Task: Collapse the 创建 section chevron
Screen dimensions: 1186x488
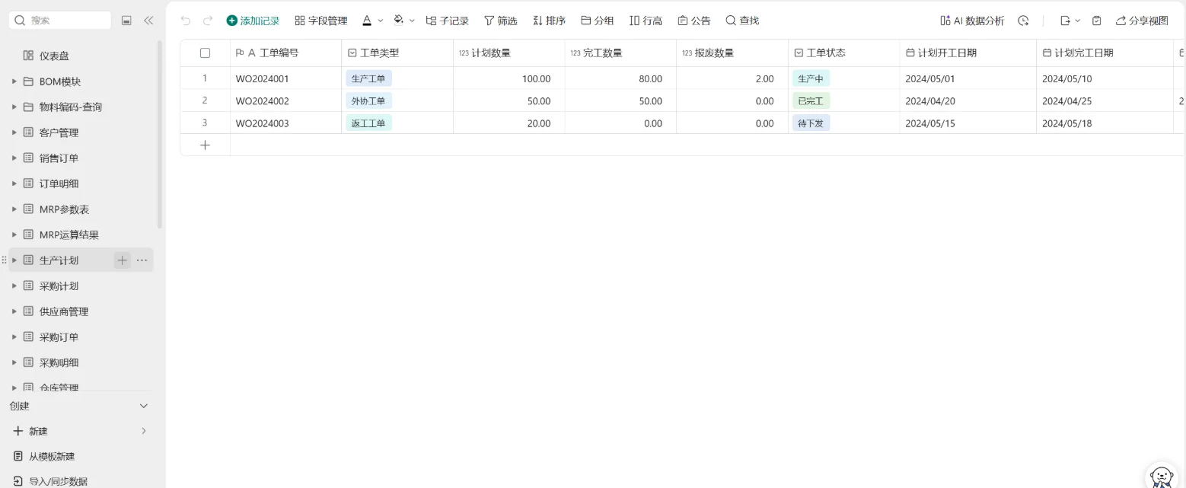Action: pyautogui.click(x=144, y=406)
